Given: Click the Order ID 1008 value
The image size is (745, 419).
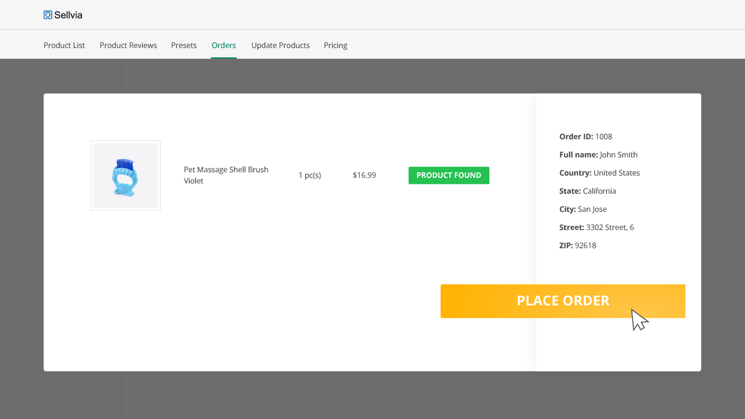Looking at the screenshot, I should 604,136.
